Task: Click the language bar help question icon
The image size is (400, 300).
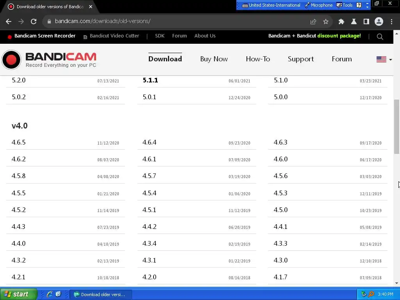Action: coord(359,5)
